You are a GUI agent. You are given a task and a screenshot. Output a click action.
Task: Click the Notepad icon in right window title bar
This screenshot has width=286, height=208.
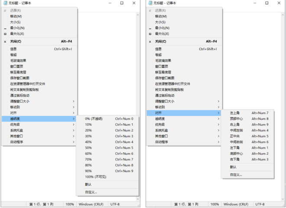click(x=150, y=3)
